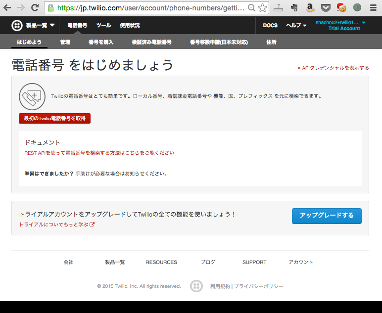
Task: Click the 電話番号 をはじめましょう heading
Action: tap(93, 65)
